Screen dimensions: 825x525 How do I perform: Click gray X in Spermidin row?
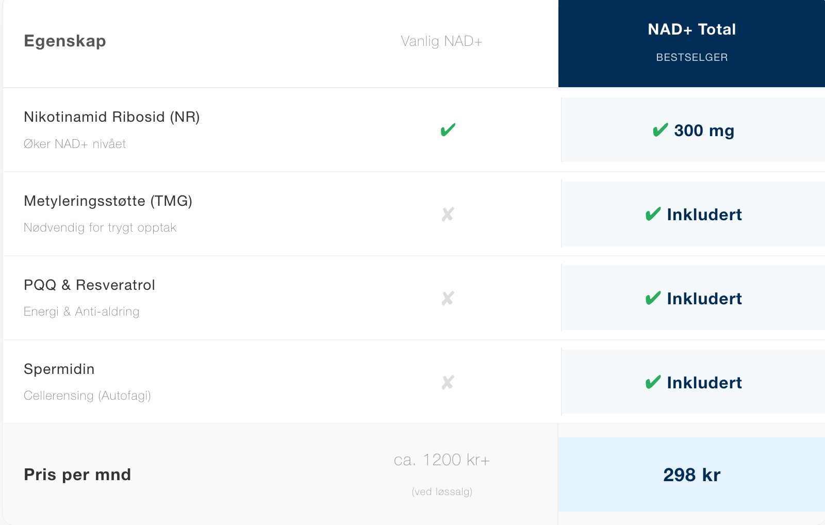(x=448, y=382)
